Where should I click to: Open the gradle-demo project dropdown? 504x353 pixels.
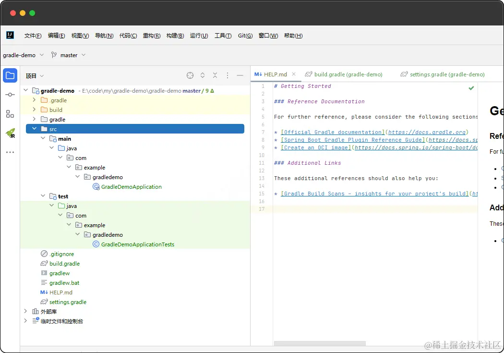[x=24, y=55]
